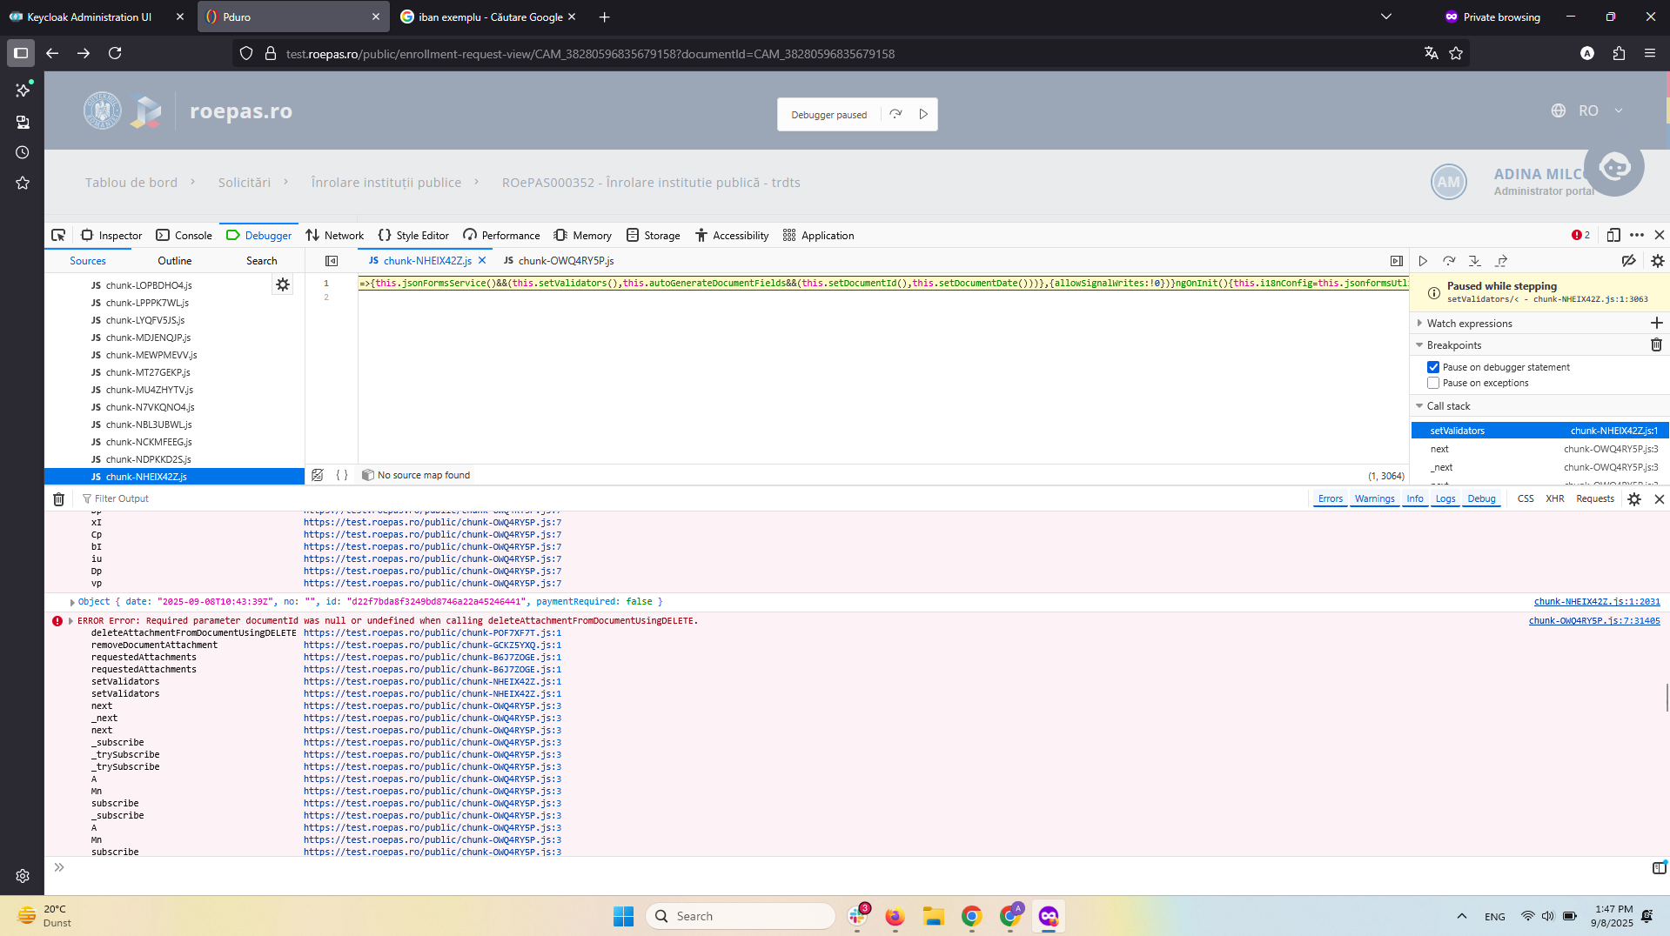
Task: Enable Pause on exceptions
Action: (x=1433, y=383)
